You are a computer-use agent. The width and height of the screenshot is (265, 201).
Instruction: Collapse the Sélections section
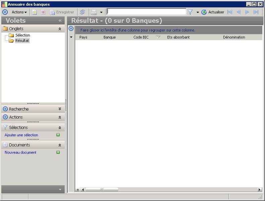(60, 128)
